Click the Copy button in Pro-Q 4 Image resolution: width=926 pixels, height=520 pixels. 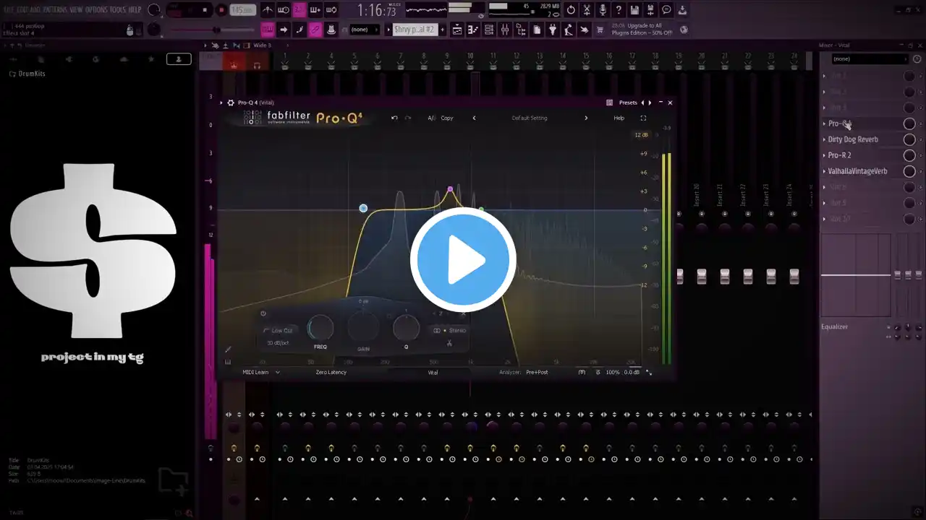447,118
